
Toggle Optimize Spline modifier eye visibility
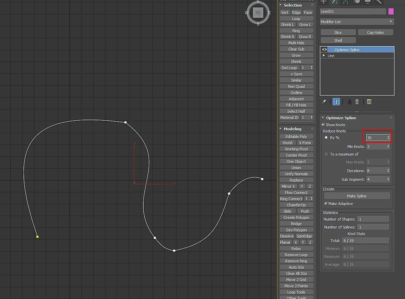[x=325, y=50]
